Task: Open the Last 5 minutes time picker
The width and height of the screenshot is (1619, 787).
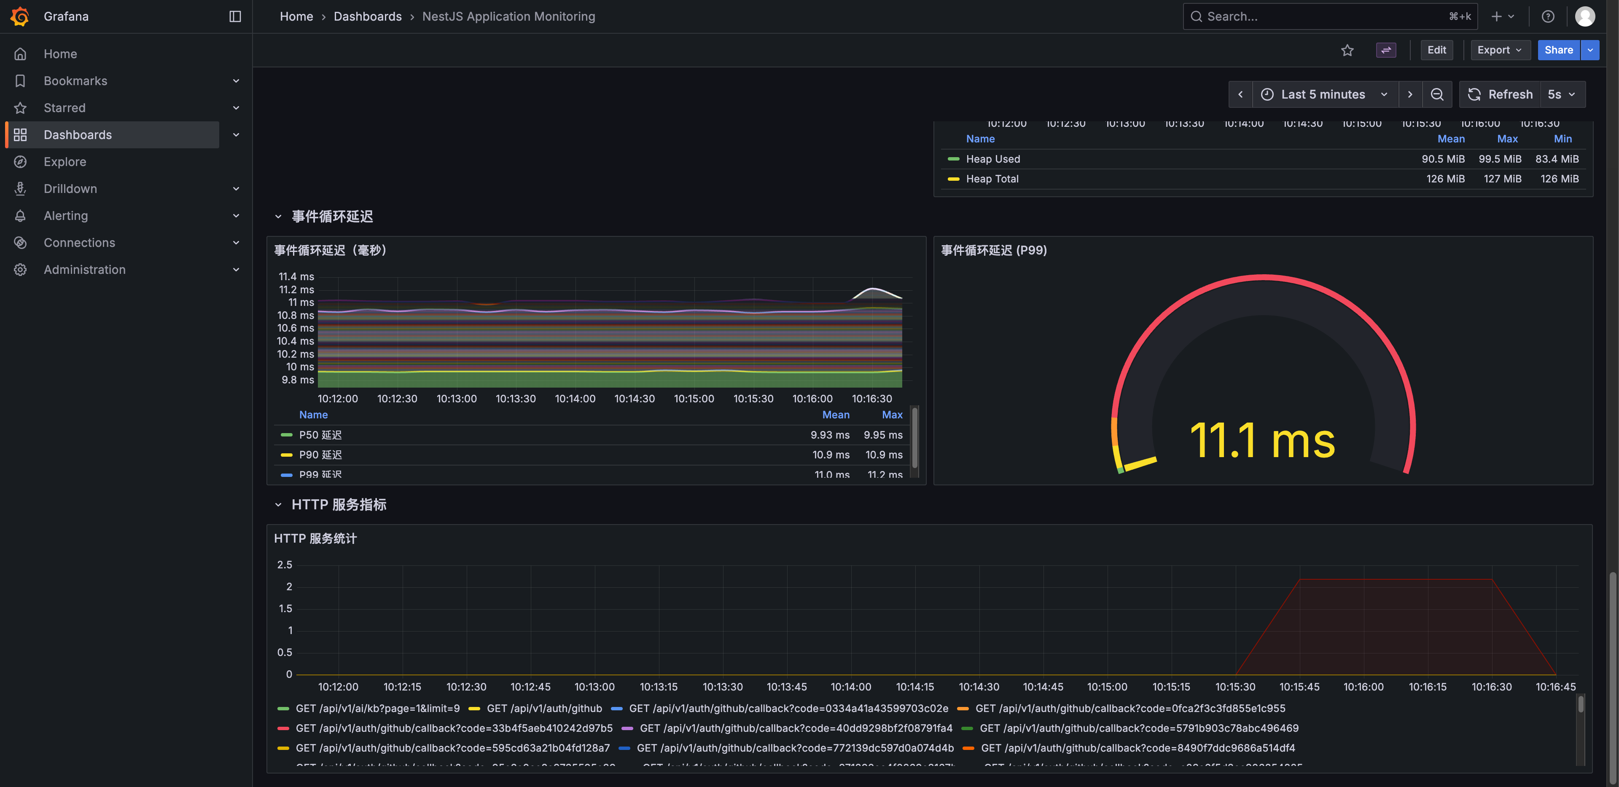Action: (1325, 94)
